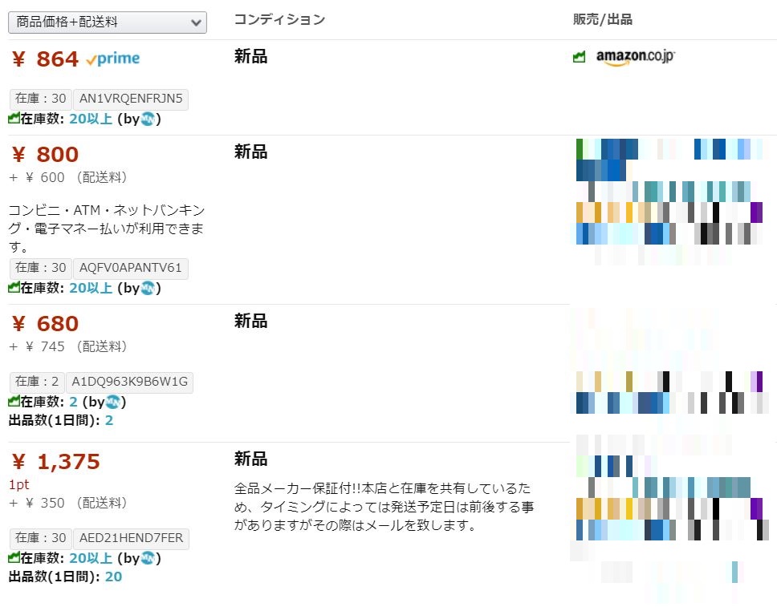
Task: Click the stock chart icon in the ¥800 offer
Action: click(x=14, y=288)
